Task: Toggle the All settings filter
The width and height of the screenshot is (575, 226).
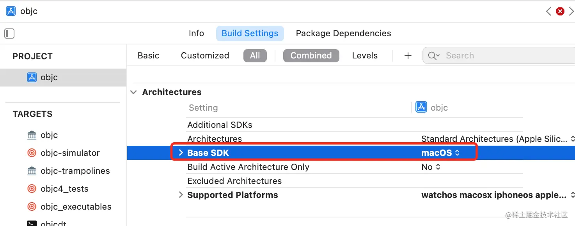Action: click(x=255, y=56)
